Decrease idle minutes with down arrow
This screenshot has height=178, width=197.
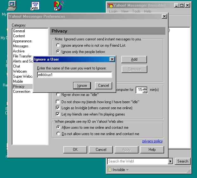pyautogui.click(x=145, y=92)
